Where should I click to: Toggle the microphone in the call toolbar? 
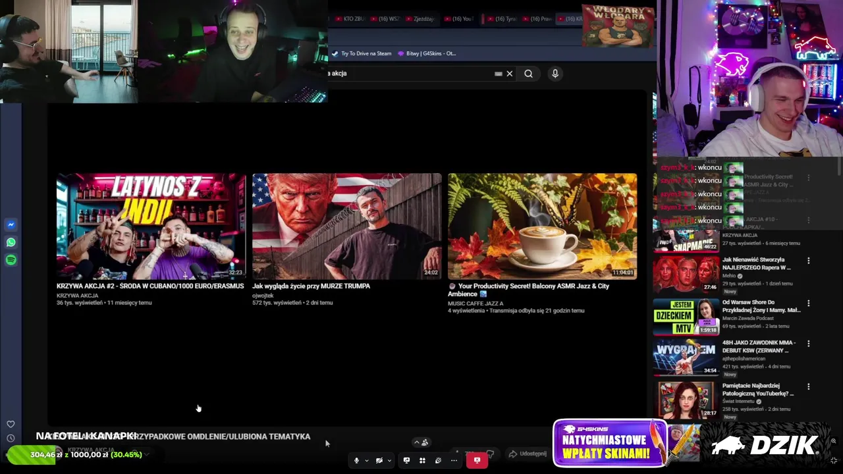tap(356, 460)
